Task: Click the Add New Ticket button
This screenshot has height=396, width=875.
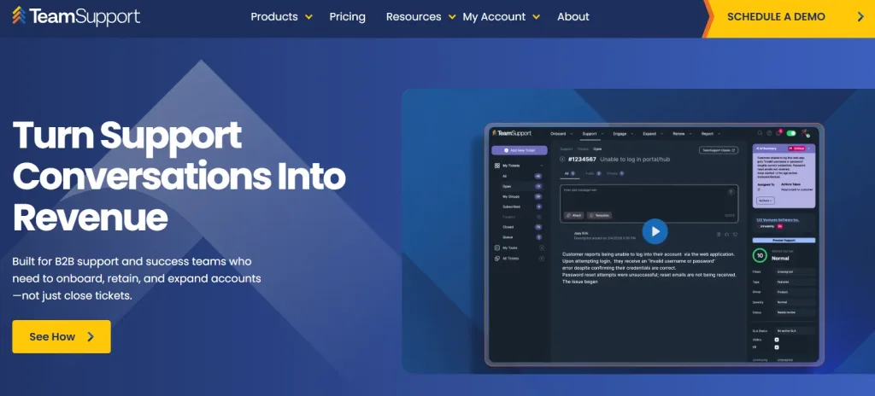Action: point(519,150)
